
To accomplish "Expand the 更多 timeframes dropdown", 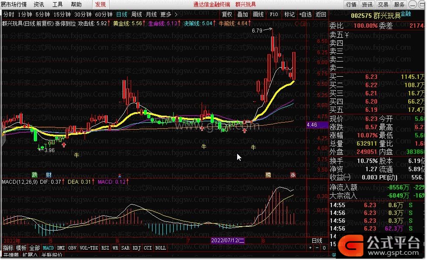I will (x=169, y=14).
